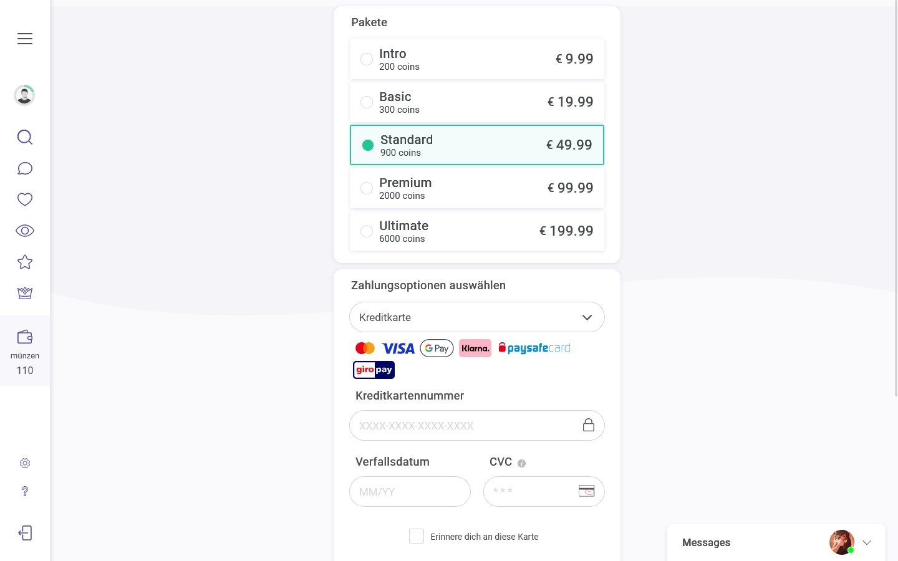This screenshot has height=561, width=898.
Task: Open the heart likes icon
Action: tap(25, 199)
